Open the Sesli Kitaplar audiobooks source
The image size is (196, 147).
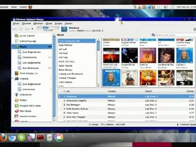click(x=29, y=73)
